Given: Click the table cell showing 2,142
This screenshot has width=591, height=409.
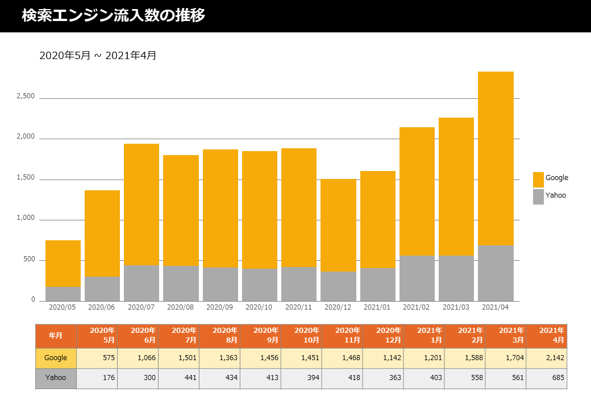Looking at the screenshot, I should [x=546, y=358].
